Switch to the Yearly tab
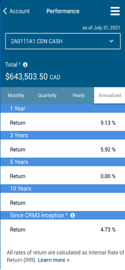Image resolution: width=125 pixels, height=270 pixels. (78, 95)
